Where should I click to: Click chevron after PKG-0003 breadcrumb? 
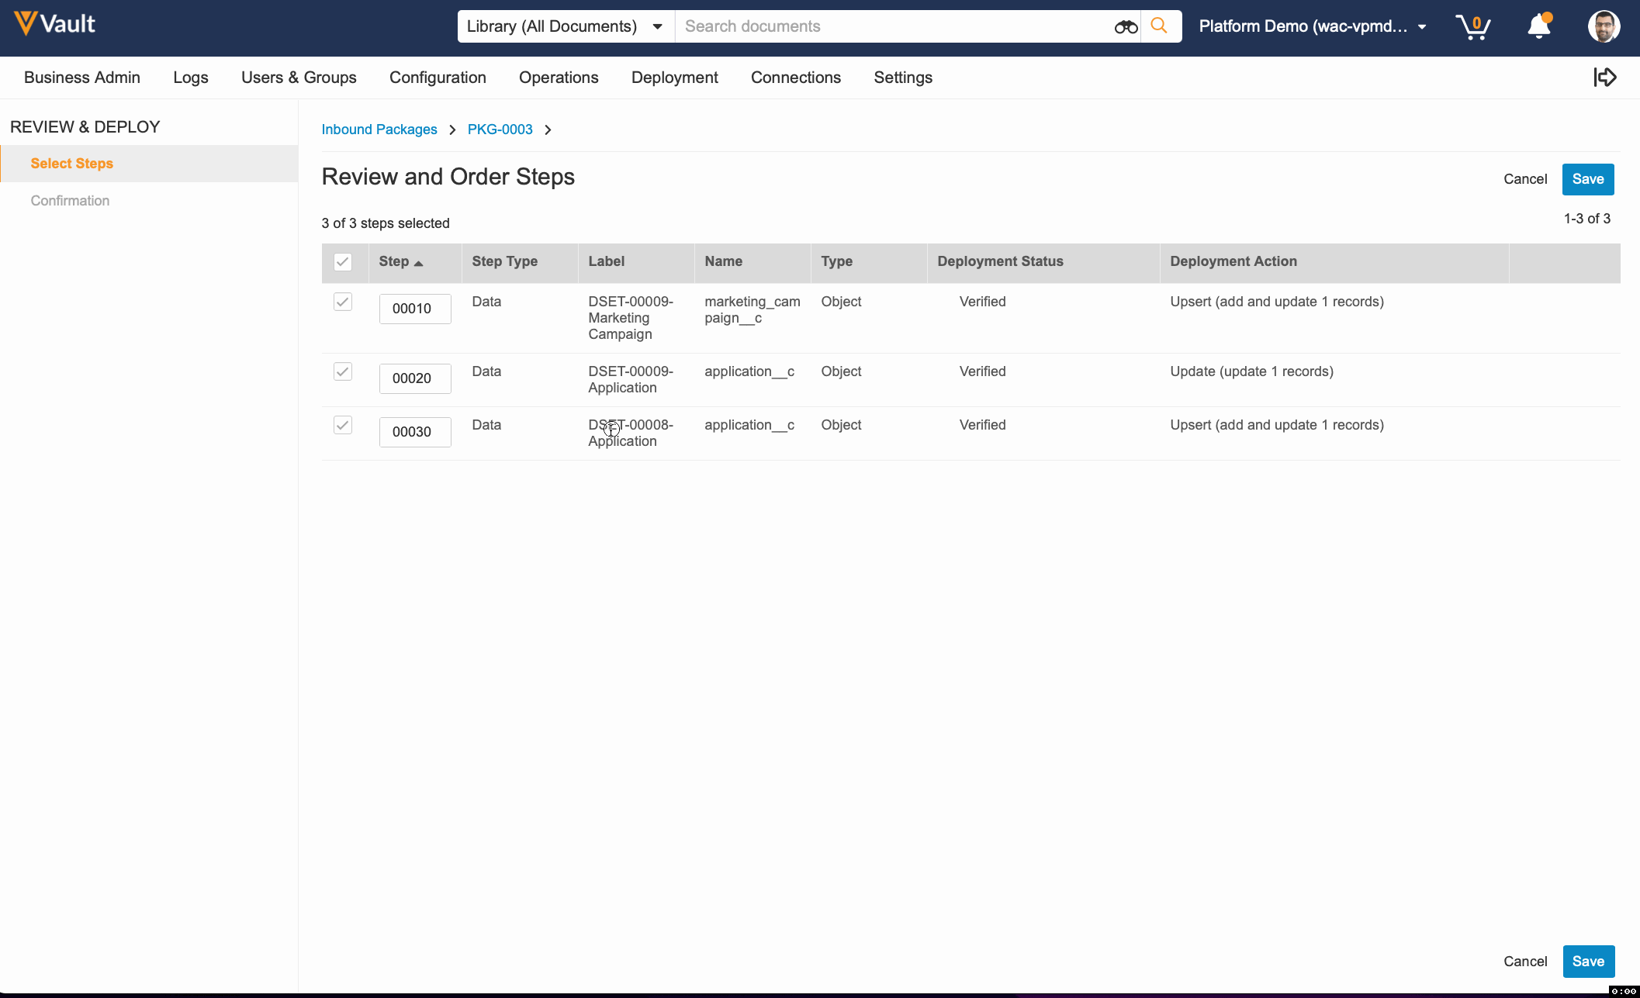tap(548, 129)
